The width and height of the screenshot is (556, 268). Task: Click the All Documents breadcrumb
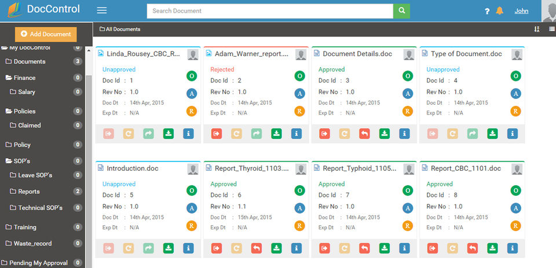pyautogui.click(x=120, y=29)
